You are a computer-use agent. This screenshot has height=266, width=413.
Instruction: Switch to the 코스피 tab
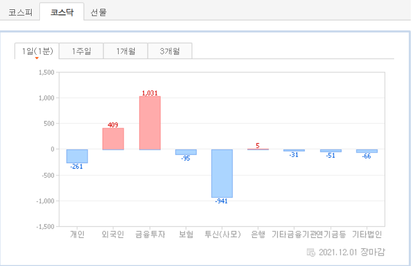(20, 12)
